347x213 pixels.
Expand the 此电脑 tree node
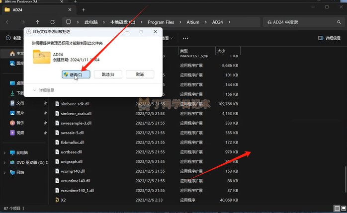[x=5, y=152]
